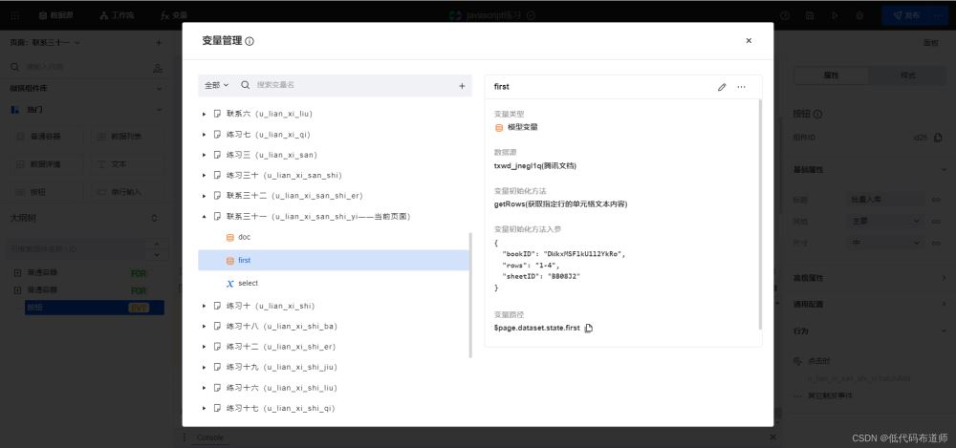Viewport: 956px width, 448px height.
Task: Select the doc variable row
Action: click(334, 237)
